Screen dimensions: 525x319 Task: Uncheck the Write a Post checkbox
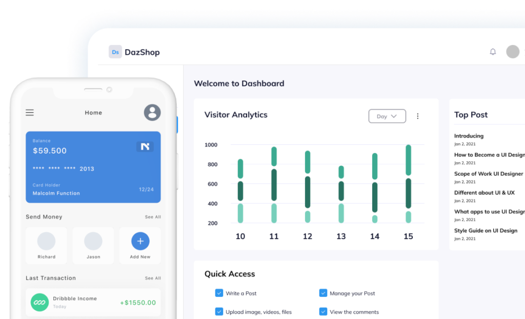pyautogui.click(x=219, y=293)
